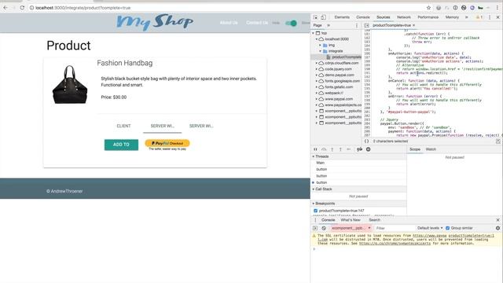This screenshot has width=503, height=283.
Task: Collapse the localhost:3000 tree node
Action: pos(317,39)
